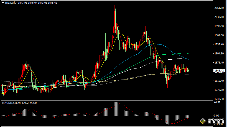Select the LLG,Daily chart title text
Image resolution: width=227 pixels, height=127 pixels.
click(x=11, y=3)
